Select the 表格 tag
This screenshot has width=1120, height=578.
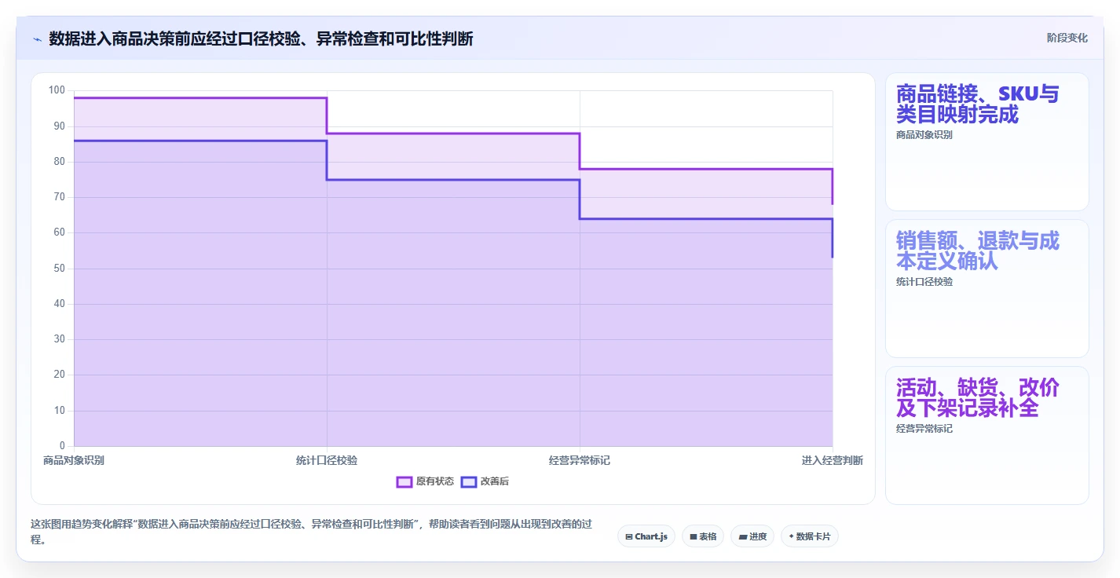pos(702,536)
